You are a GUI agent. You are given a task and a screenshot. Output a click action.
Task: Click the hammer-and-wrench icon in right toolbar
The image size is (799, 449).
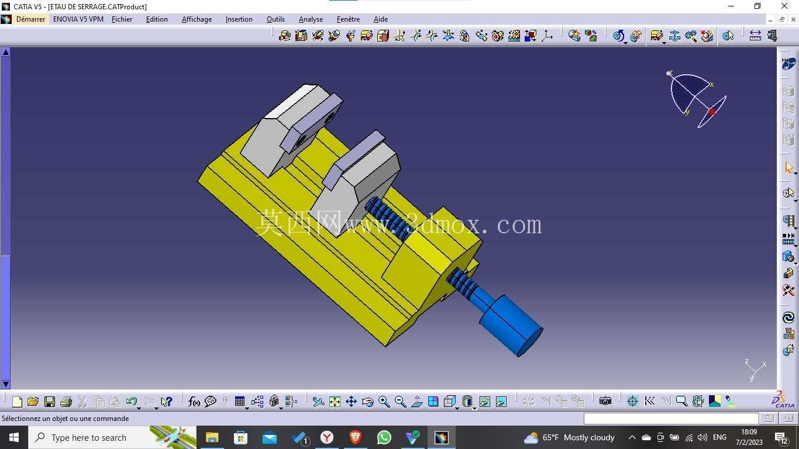click(x=788, y=290)
